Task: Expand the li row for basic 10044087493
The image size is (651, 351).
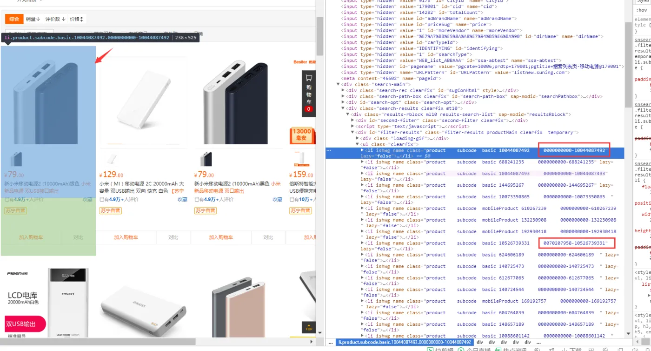Action: click(x=362, y=174)
